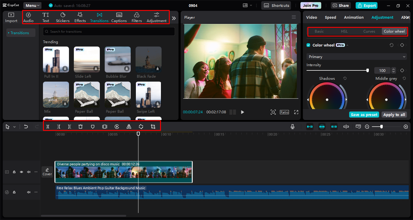The height and width of the screenshot is (220, 413).
Task: Open the Text tool panel
Action: coord(46,17)
